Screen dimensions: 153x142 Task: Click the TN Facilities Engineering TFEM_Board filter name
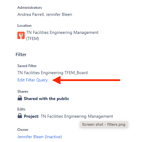point(53,73)
